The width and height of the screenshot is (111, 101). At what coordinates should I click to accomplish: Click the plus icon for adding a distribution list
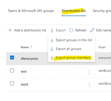(x=10, y=30)
